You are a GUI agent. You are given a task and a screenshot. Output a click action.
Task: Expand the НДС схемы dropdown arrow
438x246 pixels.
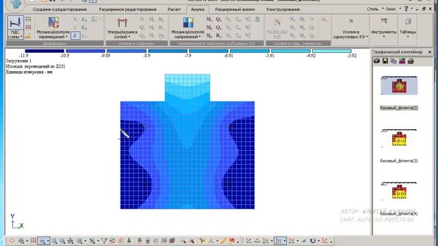21,37
